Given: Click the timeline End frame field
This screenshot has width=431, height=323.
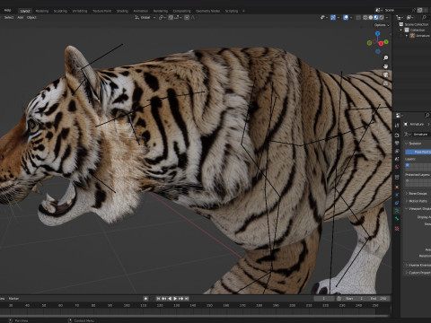Looking at the screenshot, I should pos(379,299).
